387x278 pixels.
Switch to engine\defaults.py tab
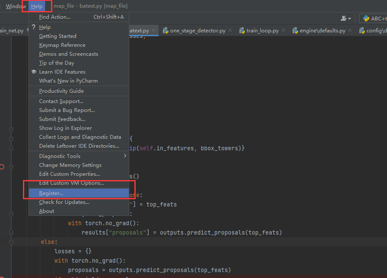point(322,31)
